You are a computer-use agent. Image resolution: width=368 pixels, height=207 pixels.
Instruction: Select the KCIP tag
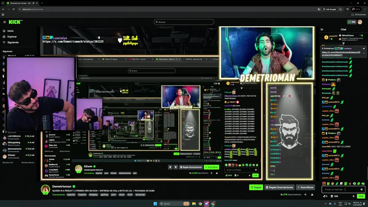[x=130, y=195]
